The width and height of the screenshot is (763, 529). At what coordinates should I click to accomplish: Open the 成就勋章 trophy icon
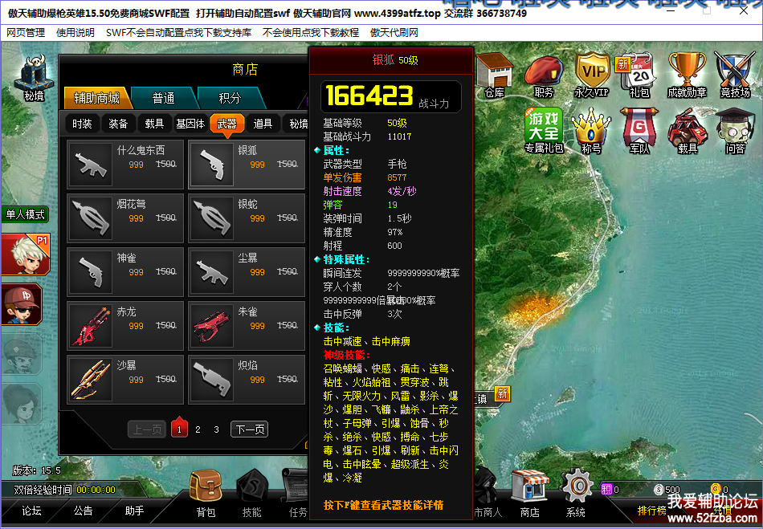click(687, 75)
